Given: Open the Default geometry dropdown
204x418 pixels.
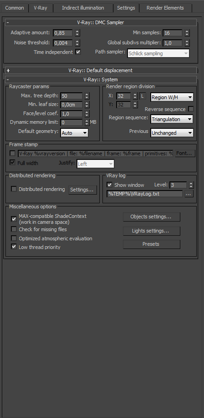Looking at the screenshot, I should point(74,133).
